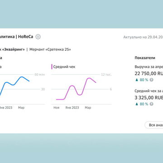Click help icon beside average check 80 %

(x=152, y=104)
